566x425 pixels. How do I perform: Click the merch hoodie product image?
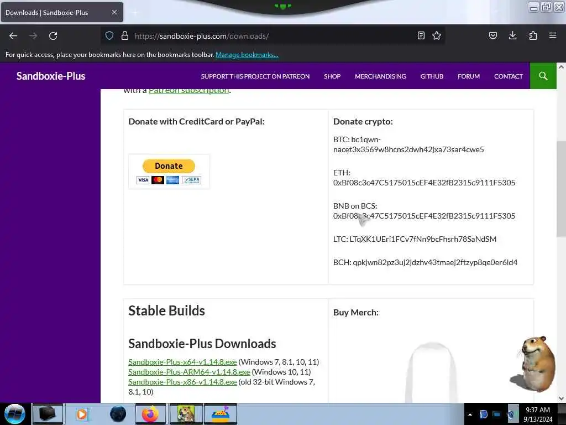(x=431, y=372)
